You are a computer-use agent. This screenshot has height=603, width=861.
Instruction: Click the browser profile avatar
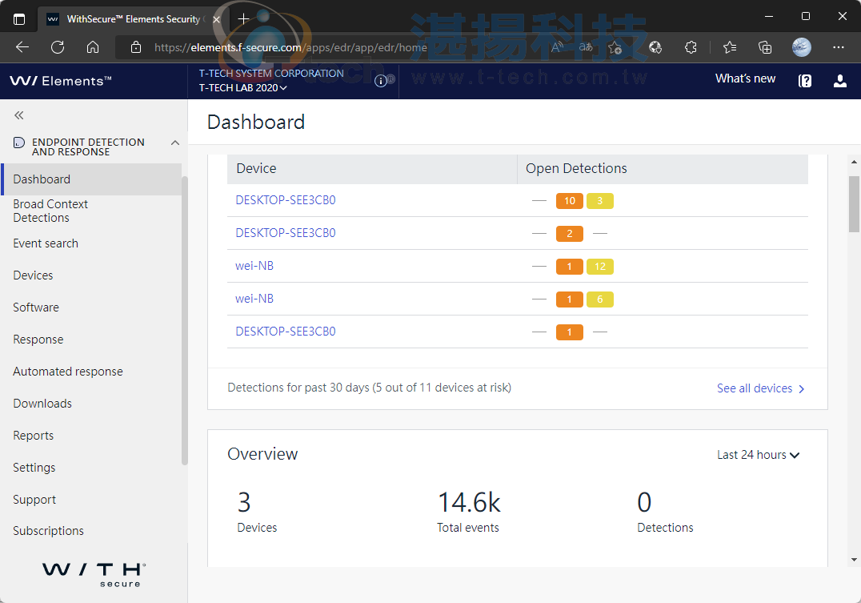(x=801, y=47)
